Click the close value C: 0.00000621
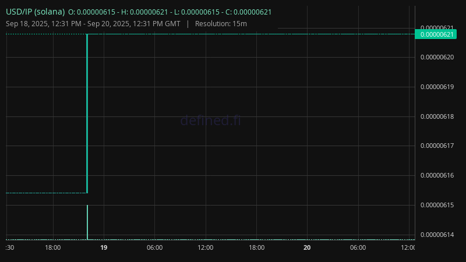 pyautogui.click(x=249, y=12)
